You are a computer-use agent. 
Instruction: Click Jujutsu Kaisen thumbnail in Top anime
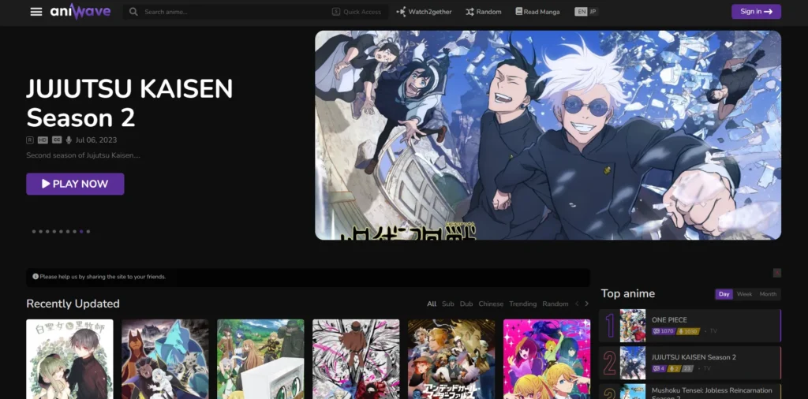[632, 363]
